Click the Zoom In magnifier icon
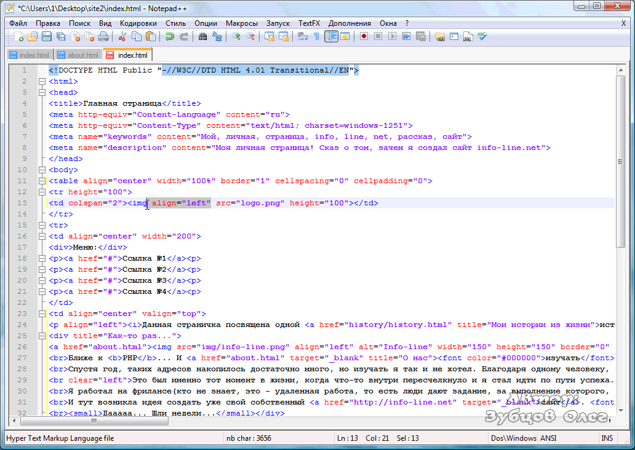This screenshot has height=450, width=635. click(236, 37)
